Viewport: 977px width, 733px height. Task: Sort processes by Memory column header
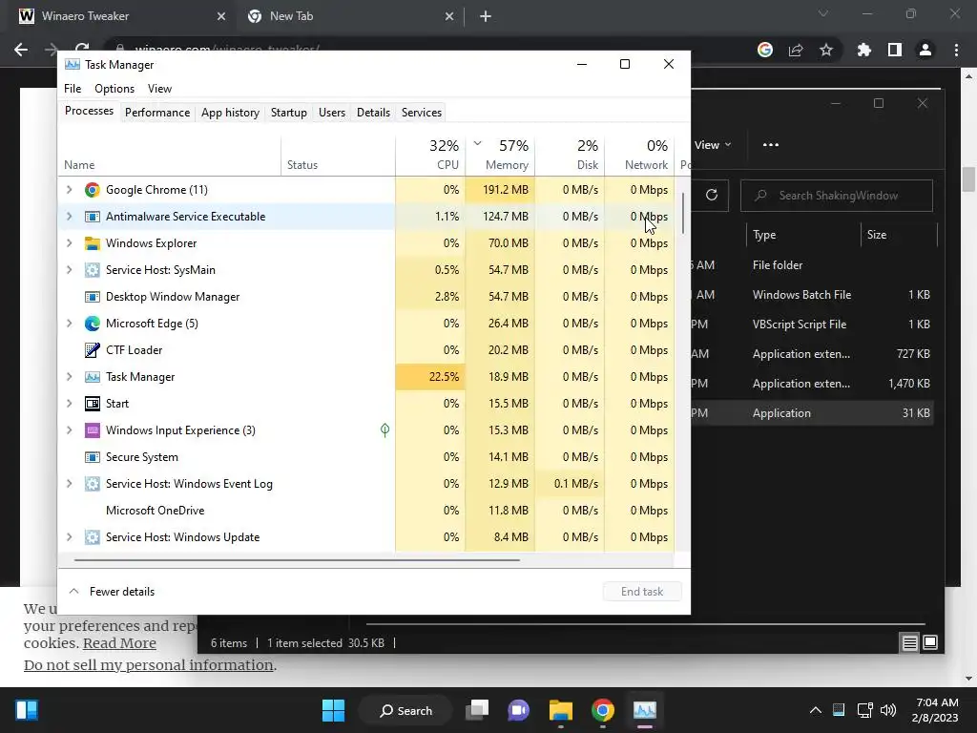coord(500,156)
